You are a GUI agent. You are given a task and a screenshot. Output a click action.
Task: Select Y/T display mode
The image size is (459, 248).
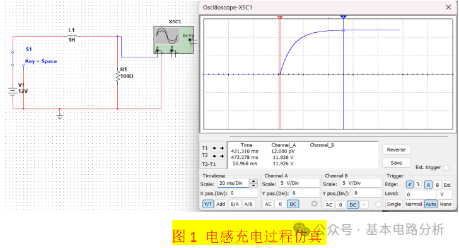(x=208, y=204)
